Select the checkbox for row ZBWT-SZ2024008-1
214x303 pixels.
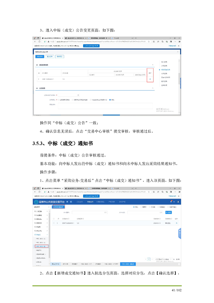(x=54, y=223)
